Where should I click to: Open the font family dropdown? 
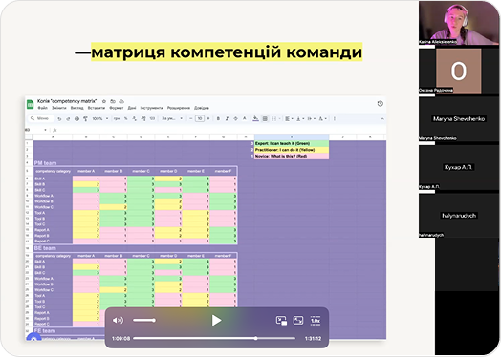point(172,118)
